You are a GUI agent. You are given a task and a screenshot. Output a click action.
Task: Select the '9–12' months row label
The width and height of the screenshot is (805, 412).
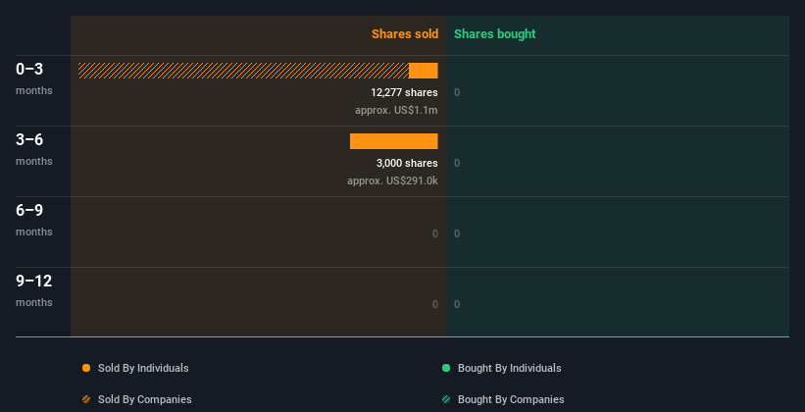point(34,281)
